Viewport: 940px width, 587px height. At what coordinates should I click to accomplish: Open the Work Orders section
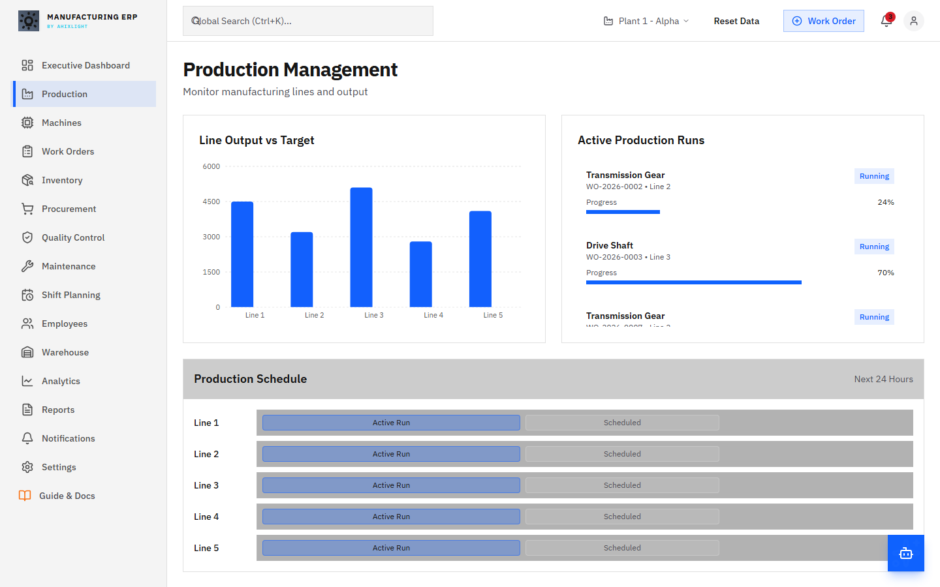click(85, 151)
